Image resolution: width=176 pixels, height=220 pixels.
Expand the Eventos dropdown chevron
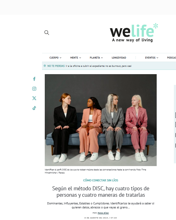(x=158, y=58)
